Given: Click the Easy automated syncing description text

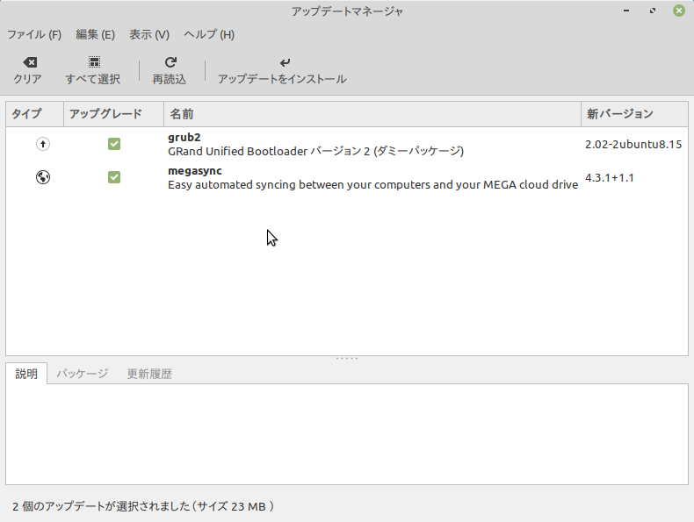Looking at the screenshot, I should pos(372,185).
